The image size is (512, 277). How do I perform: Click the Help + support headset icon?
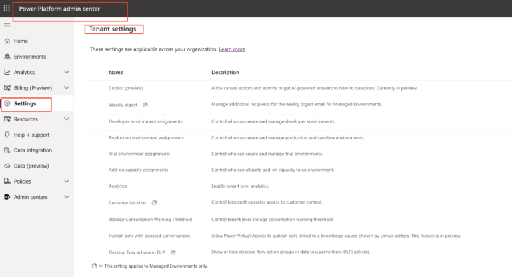pos(7,135)
